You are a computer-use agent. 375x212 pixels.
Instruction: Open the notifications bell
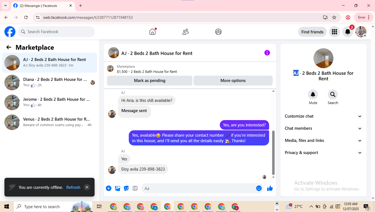348,32
